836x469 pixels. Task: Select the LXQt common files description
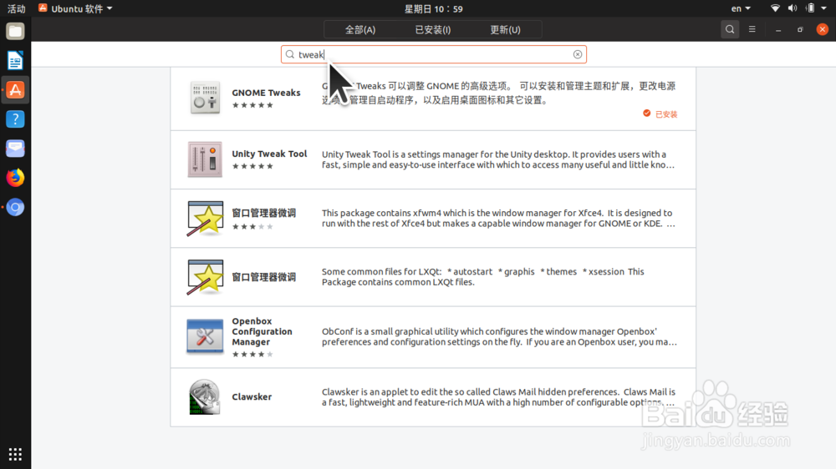(483, 277)
